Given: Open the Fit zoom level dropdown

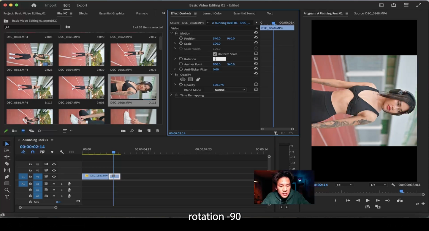Looking at the screenshot, I should (344, 185).
